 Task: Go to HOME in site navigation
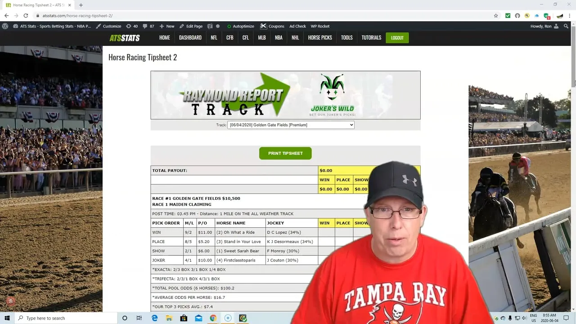pos(165,38)
